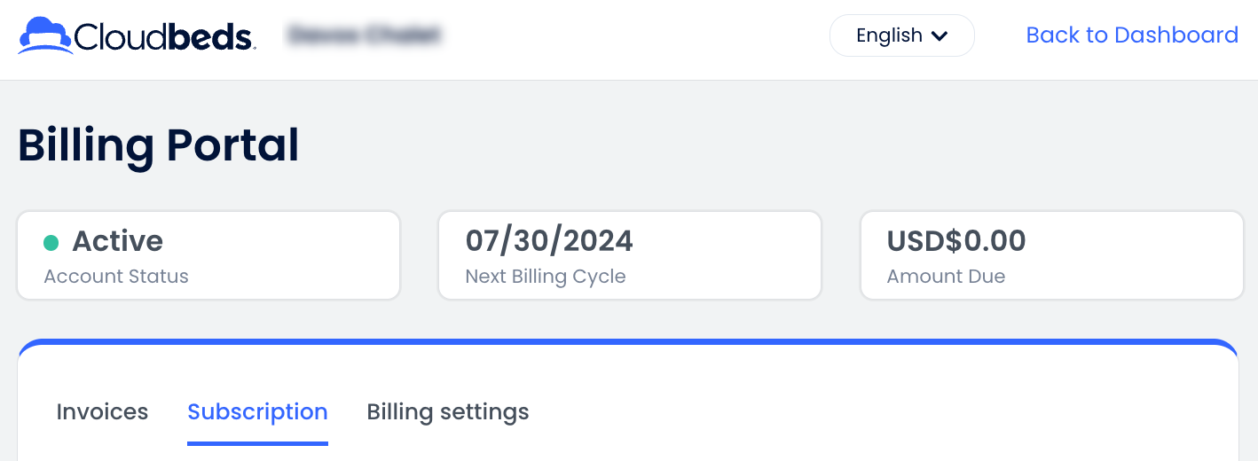
Task: Switch to the Billing settings tab
Action: (448, 412)
